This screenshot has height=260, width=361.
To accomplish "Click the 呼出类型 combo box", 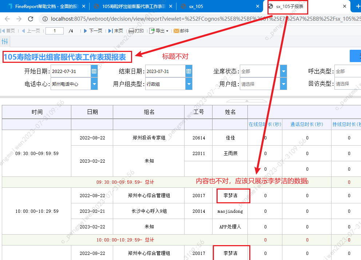I will click(348, 71).
